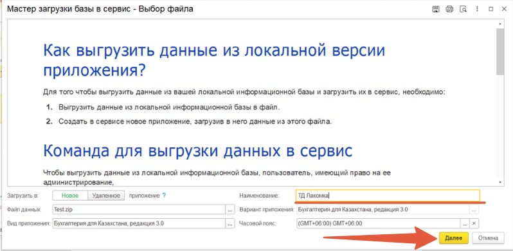
Task: Click heading Команда для выгрузки данных в сервис
Action: pyautogui.click(x=198, y=151)
